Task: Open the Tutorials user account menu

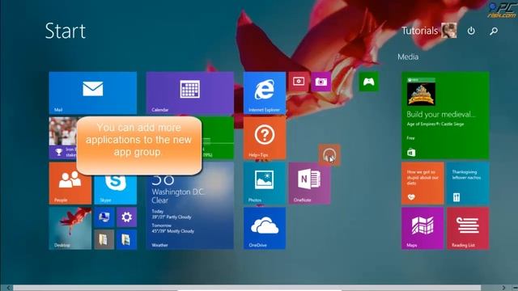Action: click(x=429, y=31)
